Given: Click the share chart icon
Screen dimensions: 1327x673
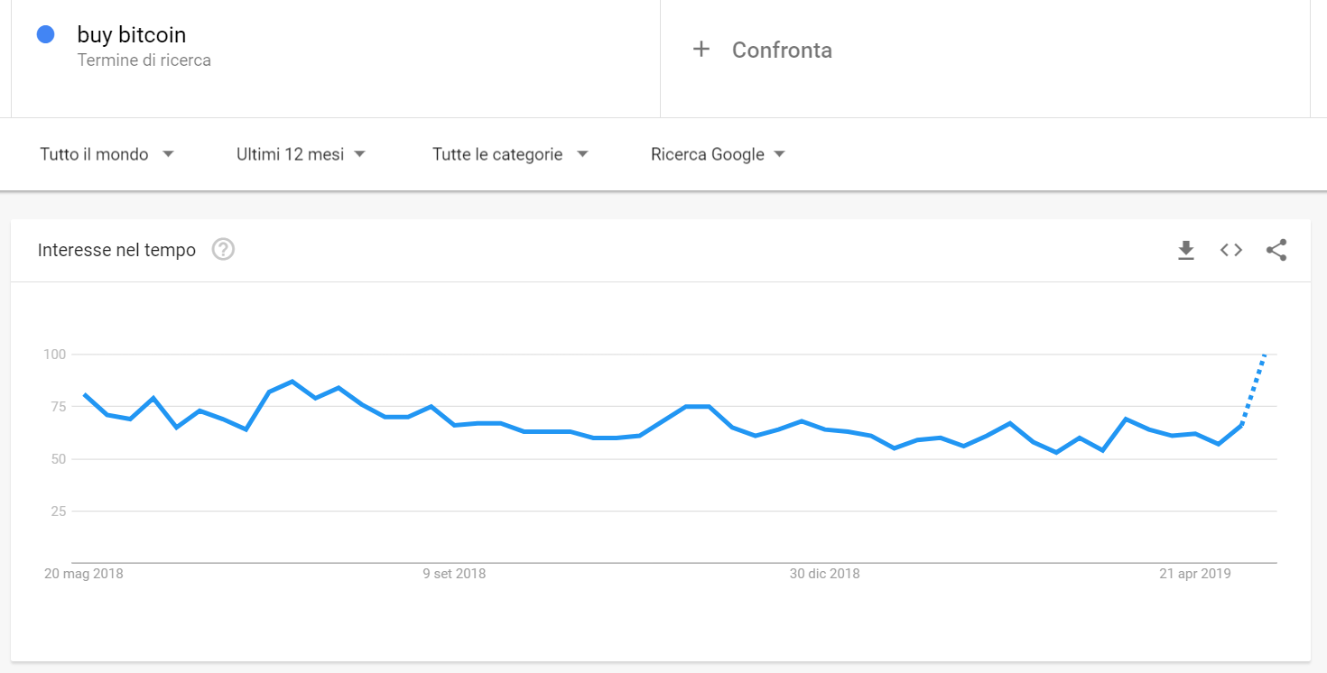Looking at the screenshot, I should pos(1276,251).
